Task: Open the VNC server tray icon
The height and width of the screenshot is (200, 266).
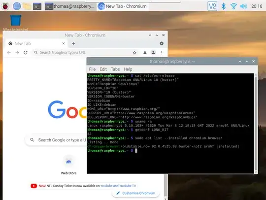Action: pos(212,6)
